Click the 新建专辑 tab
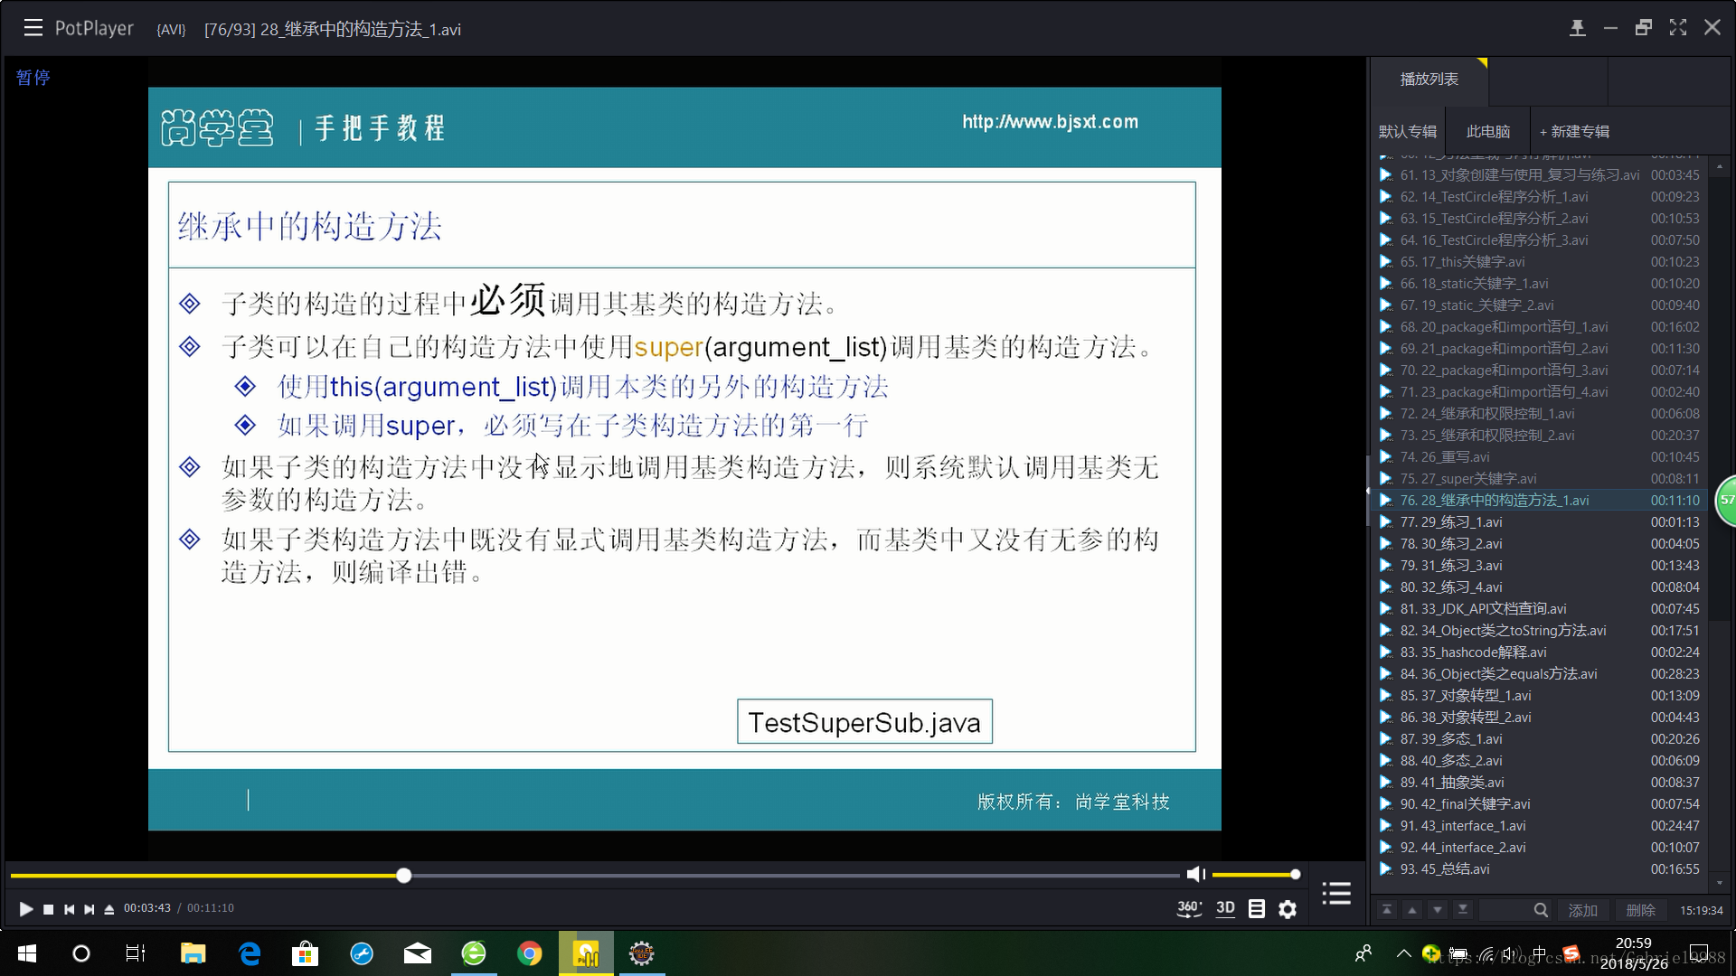1736x976 pixels. 1574,132
